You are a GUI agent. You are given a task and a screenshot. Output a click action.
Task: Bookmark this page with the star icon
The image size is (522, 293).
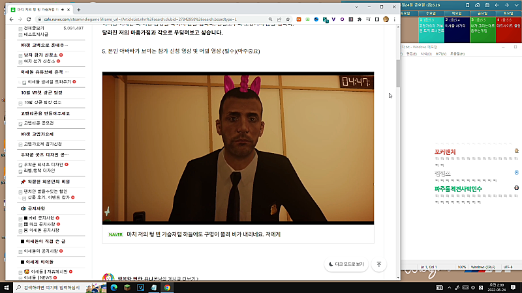pos(288,20)
